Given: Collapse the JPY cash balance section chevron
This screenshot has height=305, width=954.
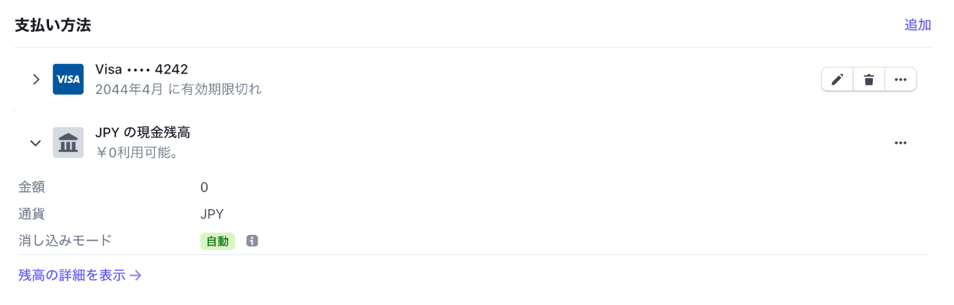Looking at the screenshot, I should point(36,143).
